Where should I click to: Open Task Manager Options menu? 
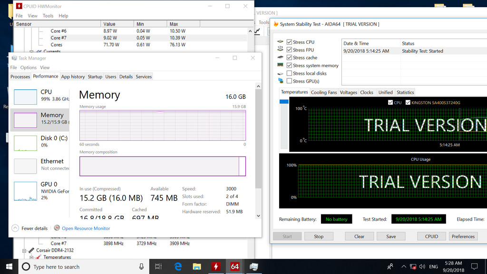(x=28, y=68)
